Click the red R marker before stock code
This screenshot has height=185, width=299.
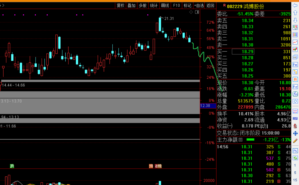click(x=224, y=5)
